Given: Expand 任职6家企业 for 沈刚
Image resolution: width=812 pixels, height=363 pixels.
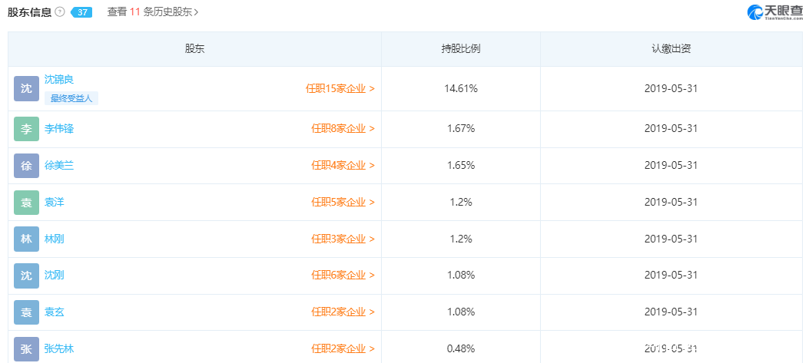Looking at the screenshot, I should [343, 276].
